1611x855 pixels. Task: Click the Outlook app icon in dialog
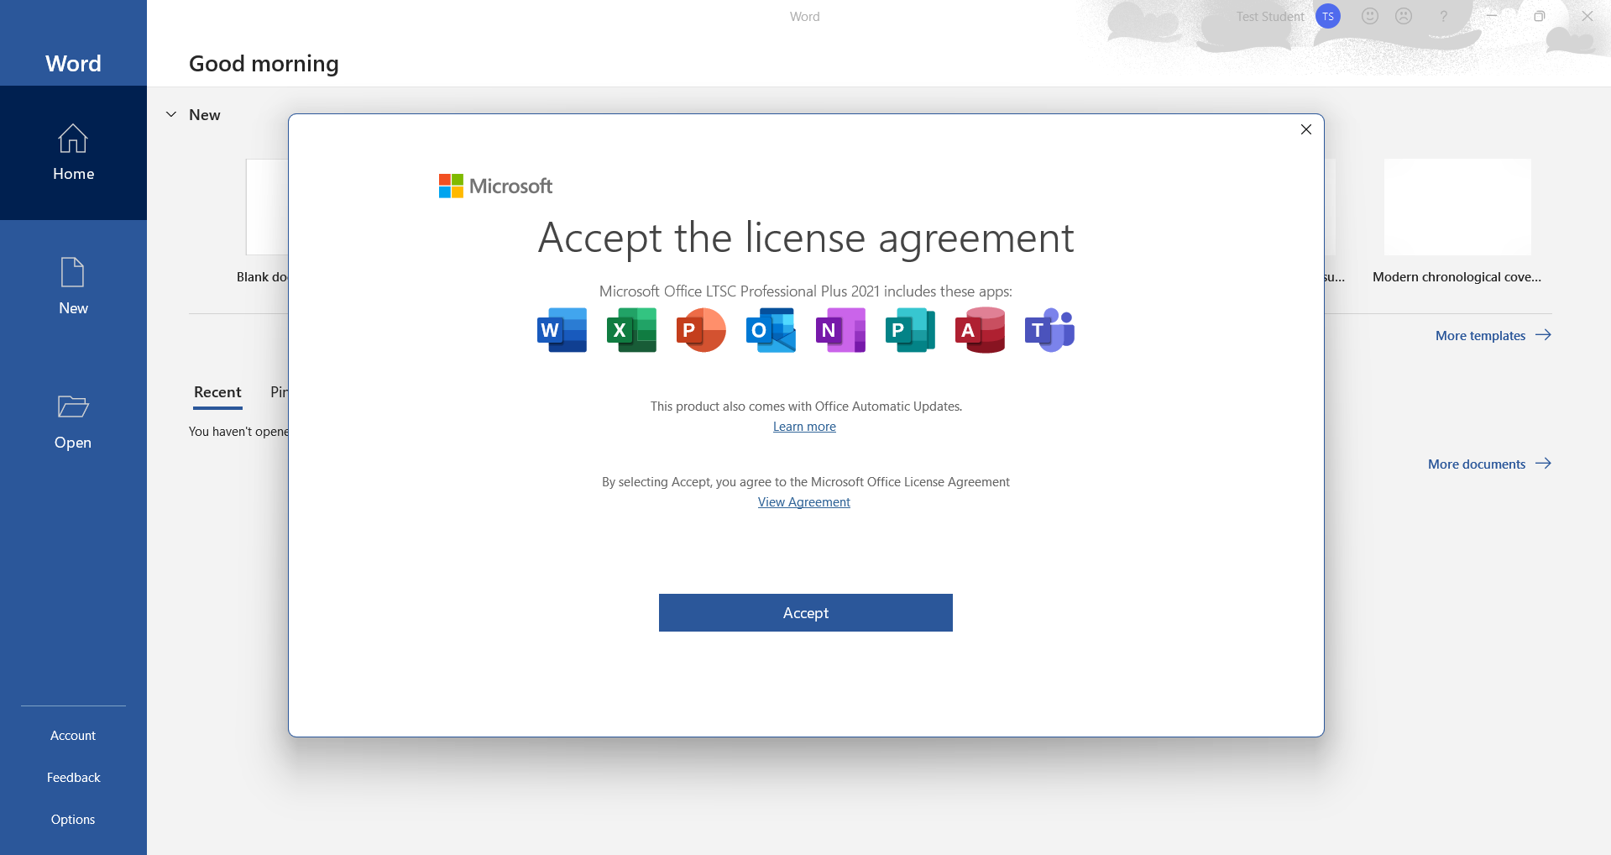[771, 330]
